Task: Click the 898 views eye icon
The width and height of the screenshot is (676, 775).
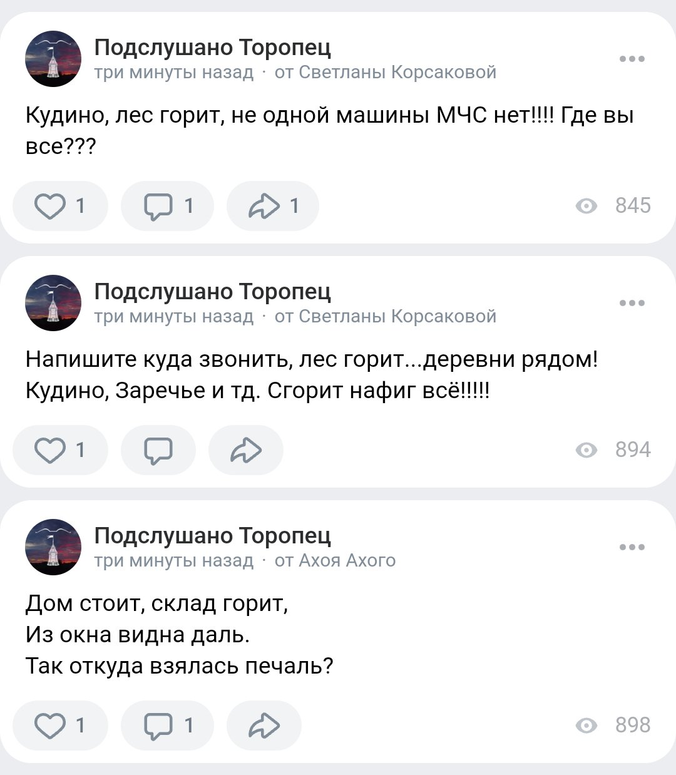Action: point(586,726)
